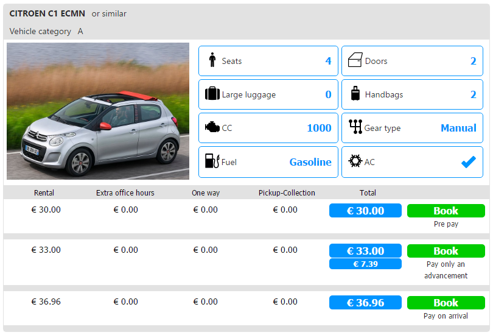Click the Large luggage label text
The width and height of the screenshot is (493, 335).
point(249,94)
